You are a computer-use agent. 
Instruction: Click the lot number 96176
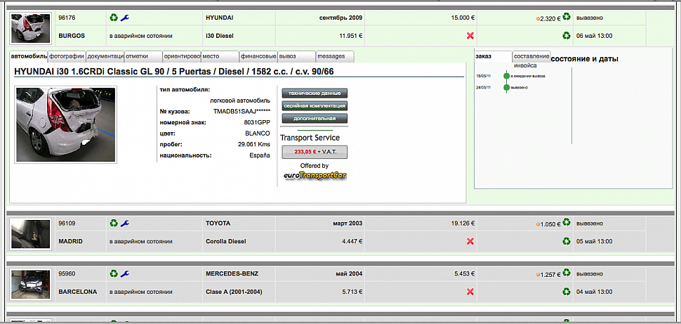coord(67,18)
